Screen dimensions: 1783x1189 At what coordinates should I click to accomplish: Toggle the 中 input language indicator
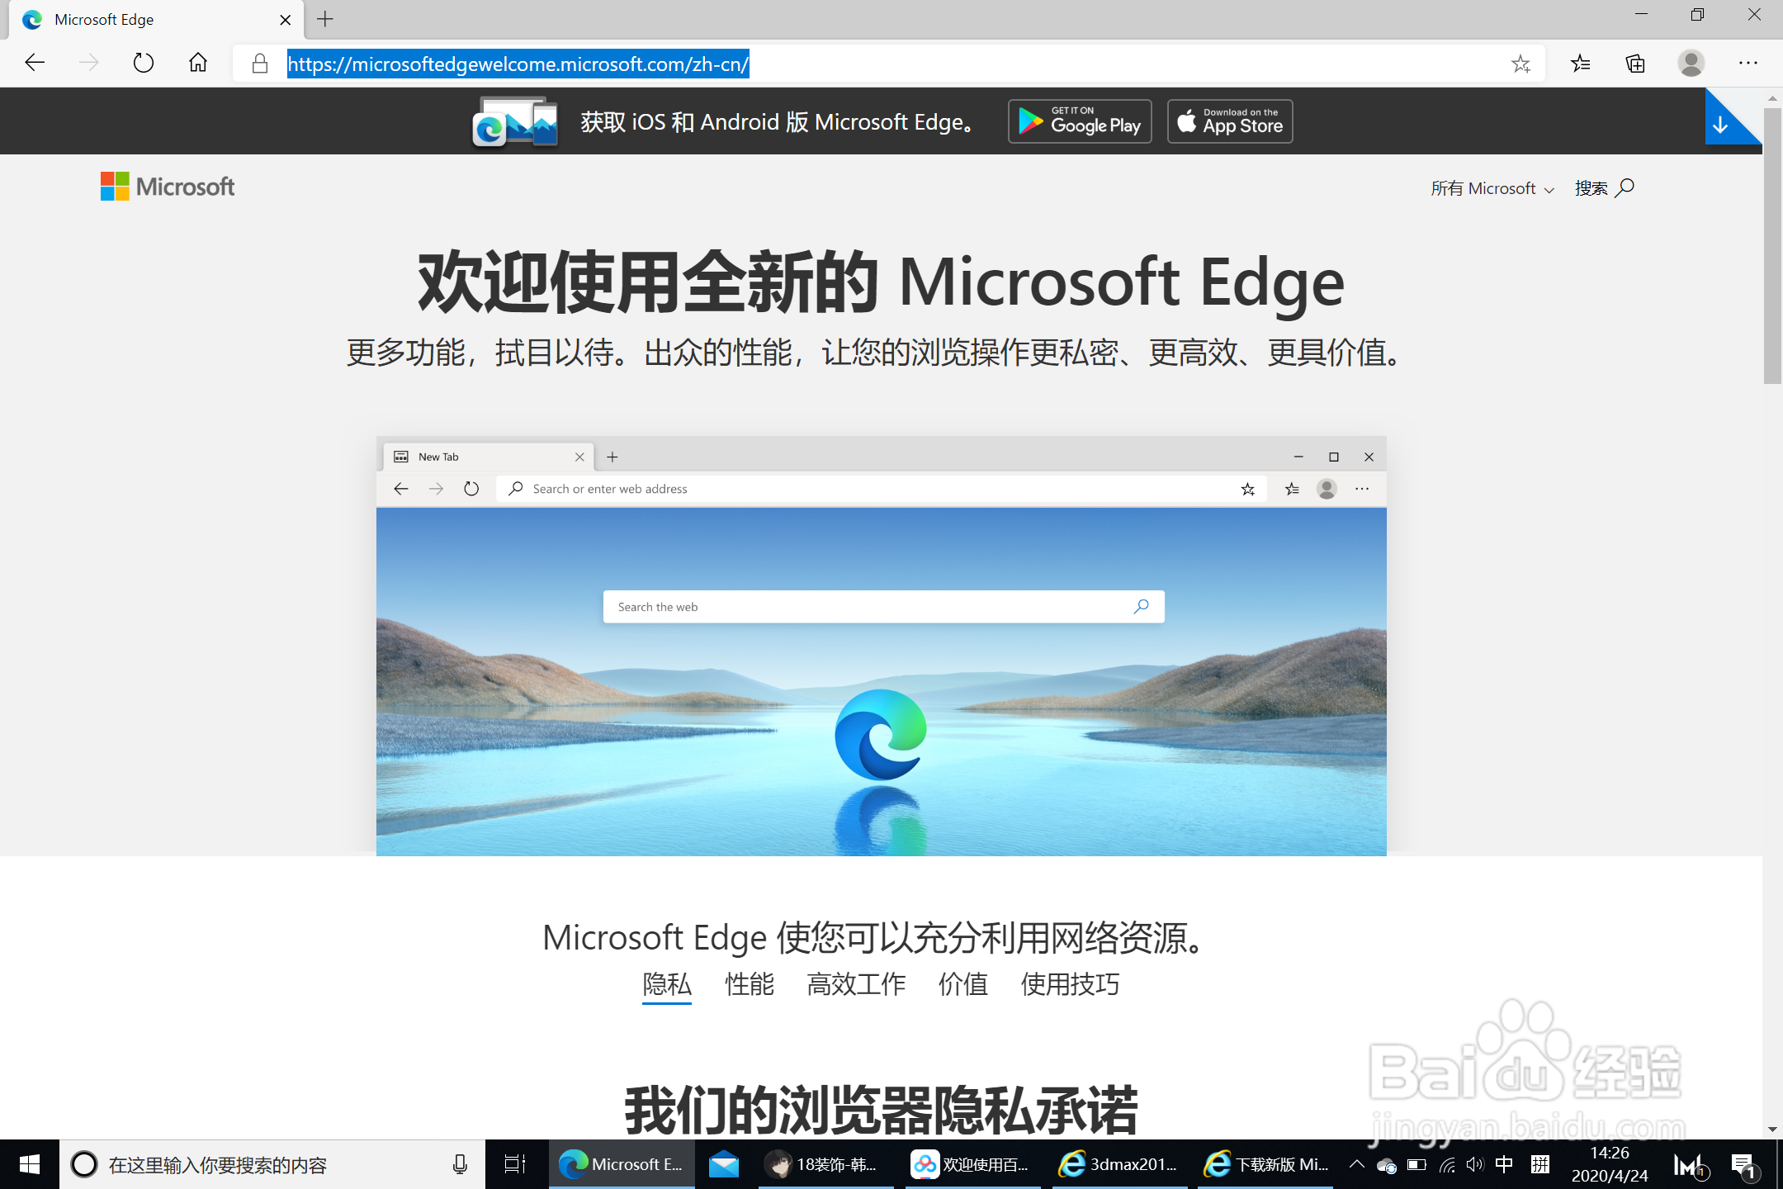[1504, 1164]
